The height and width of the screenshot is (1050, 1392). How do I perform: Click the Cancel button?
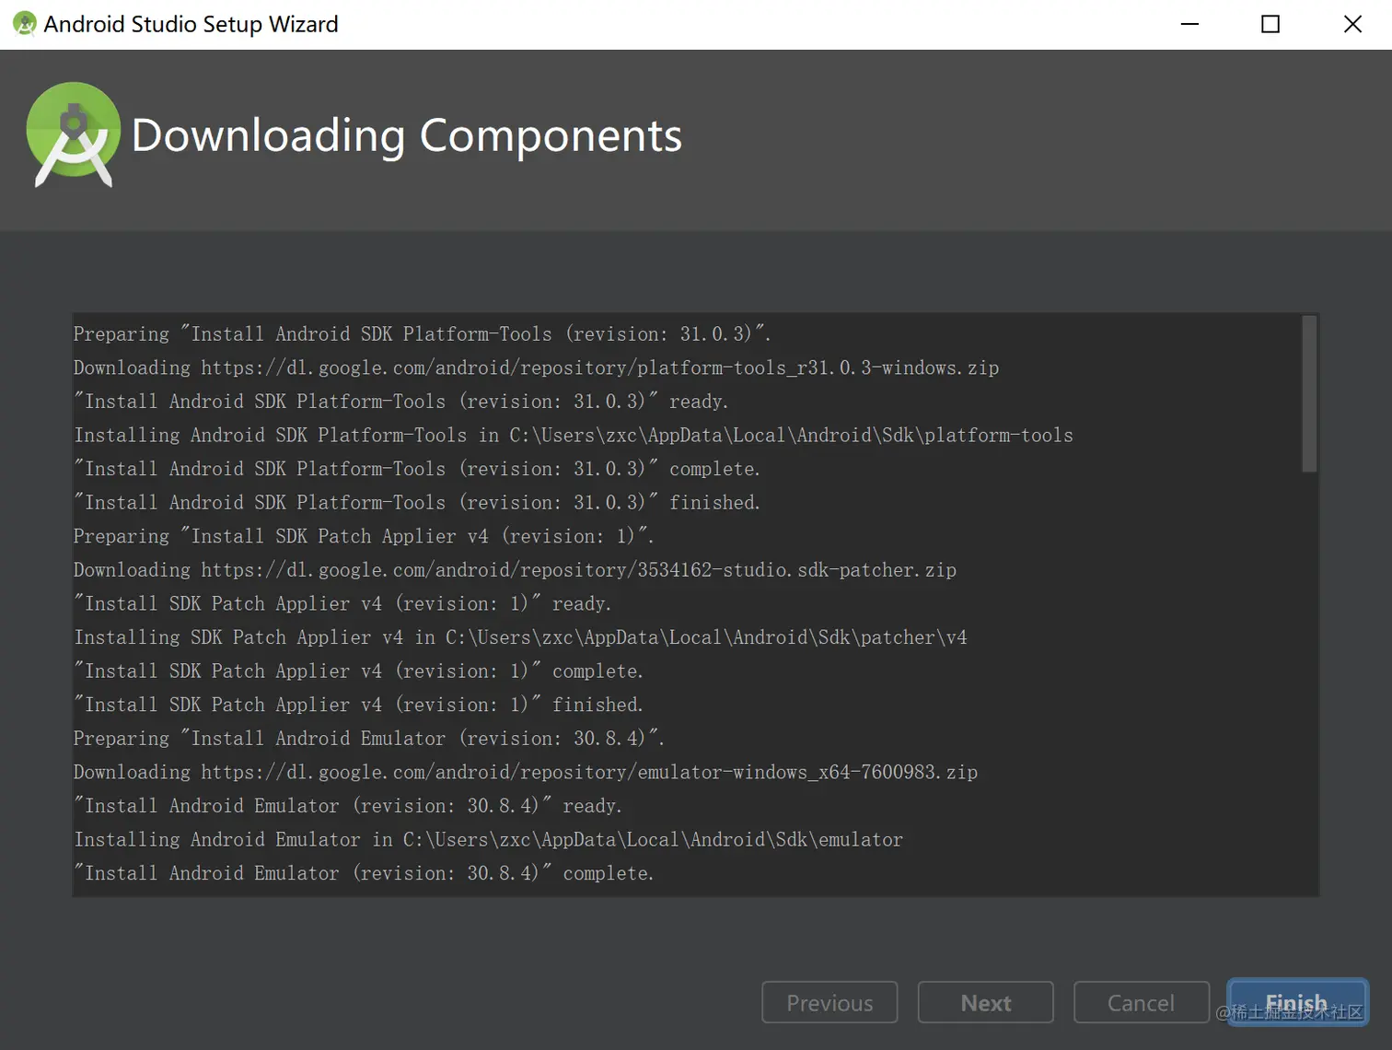point(1141,1002)
